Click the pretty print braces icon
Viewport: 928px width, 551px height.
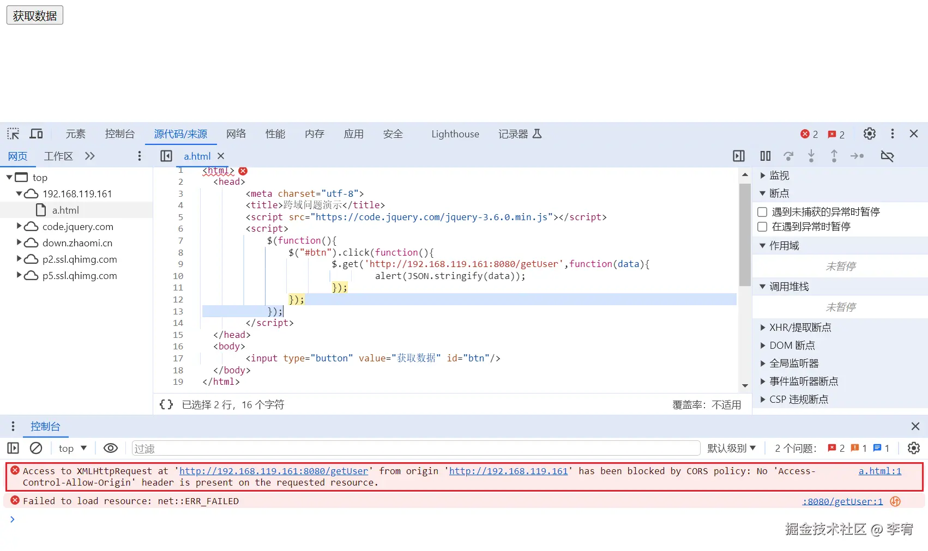pyautogui.click(x=166, y=404)
